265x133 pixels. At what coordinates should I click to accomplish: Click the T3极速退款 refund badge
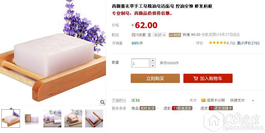pos(182,108)
